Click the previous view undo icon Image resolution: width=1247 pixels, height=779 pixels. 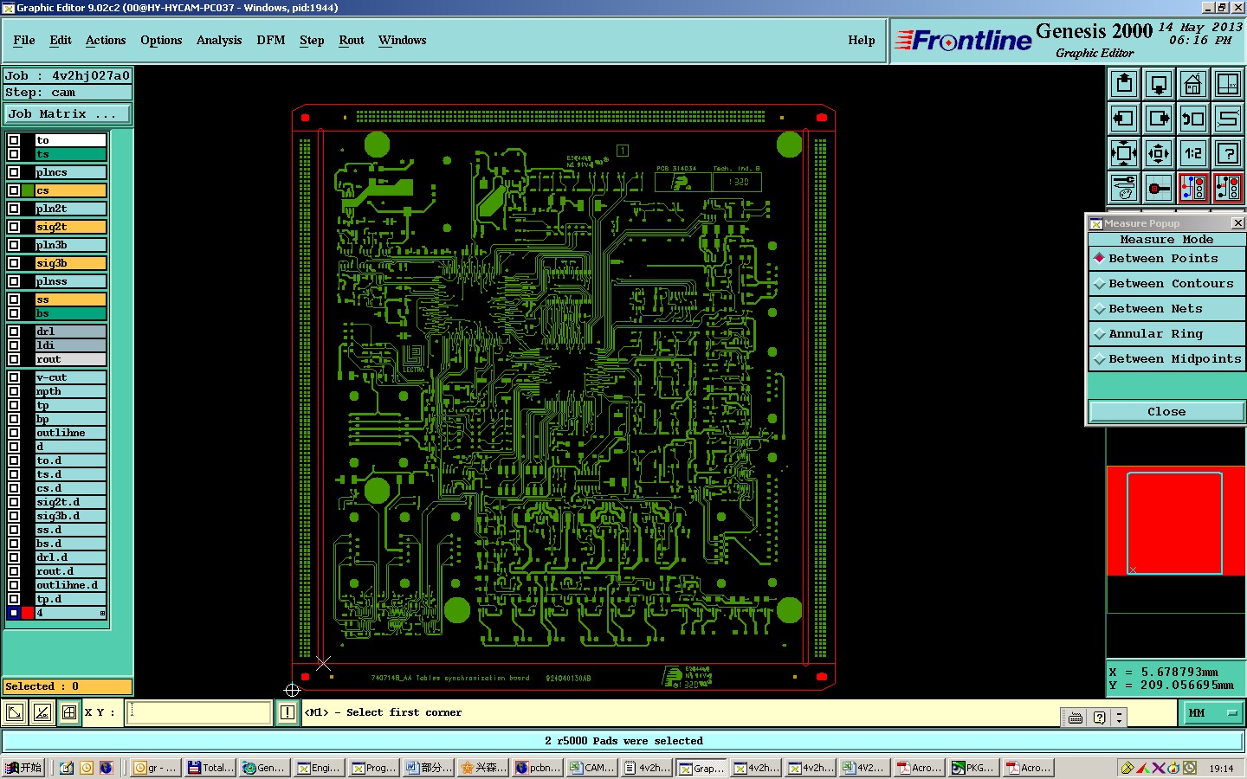click(x=1193, y=119)
